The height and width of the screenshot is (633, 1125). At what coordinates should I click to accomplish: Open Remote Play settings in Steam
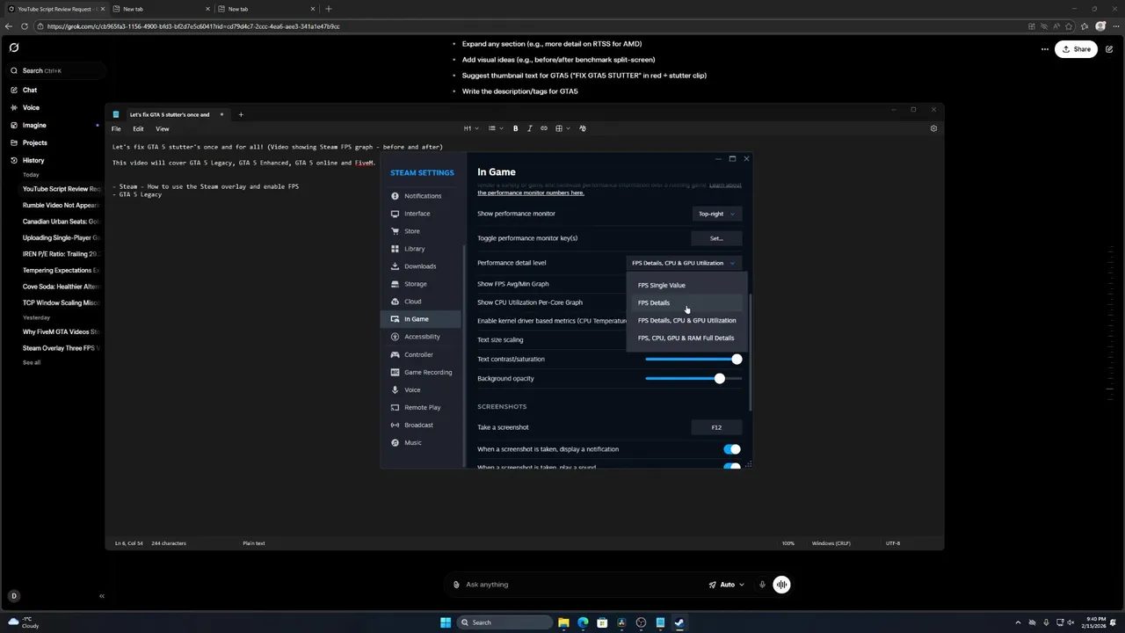coord(422,407)
